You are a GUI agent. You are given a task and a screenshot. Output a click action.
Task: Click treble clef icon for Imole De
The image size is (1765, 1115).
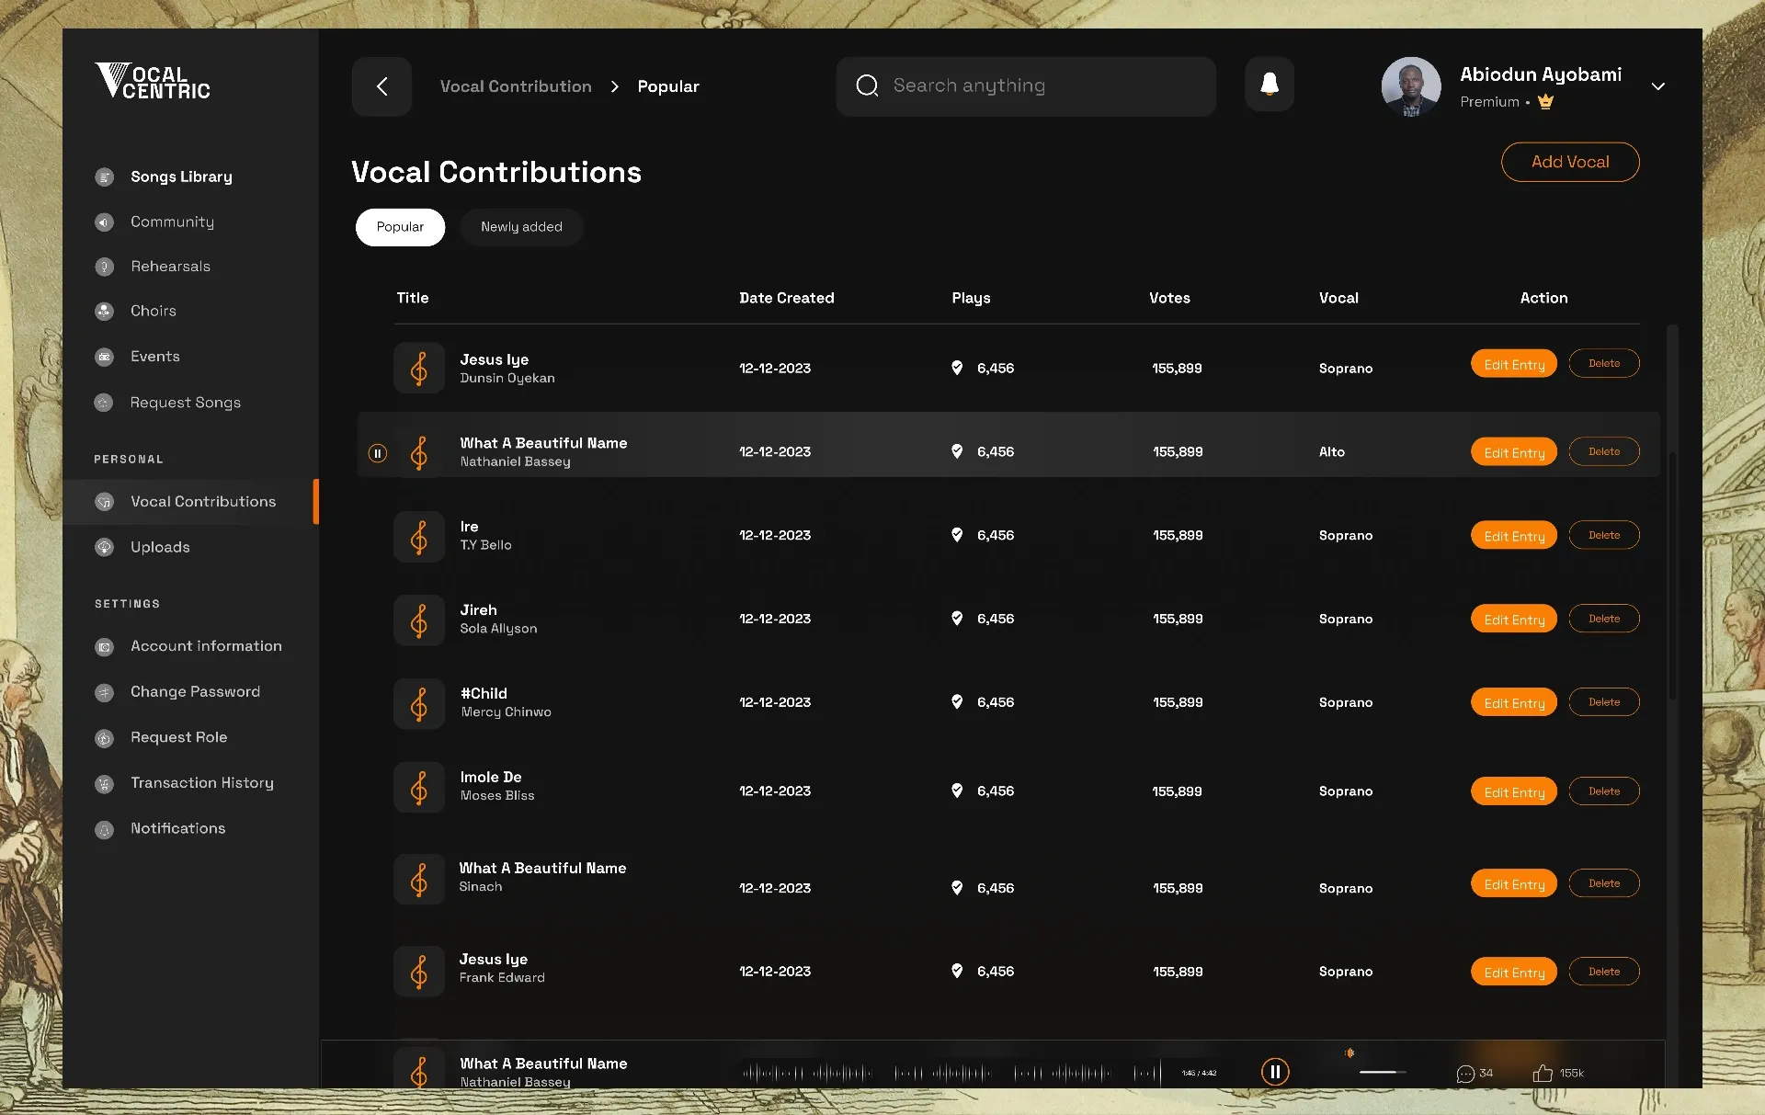[419, 788]
